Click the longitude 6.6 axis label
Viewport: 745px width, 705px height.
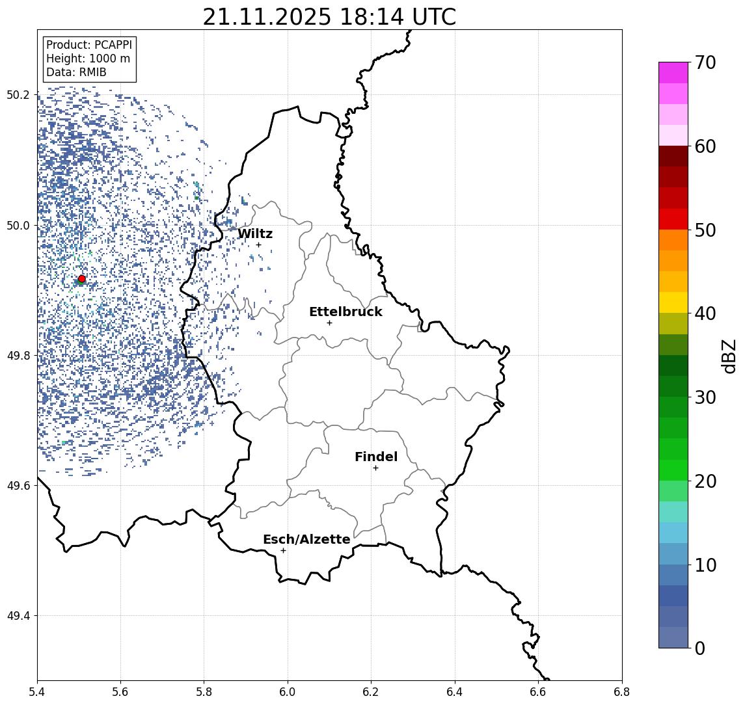tap(539, 692)
